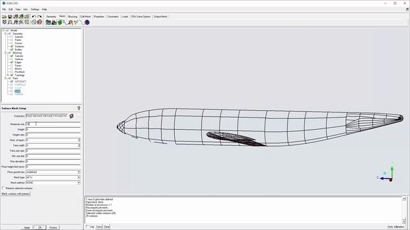The width and height of the screenshot is (410, 230).
Task: Open the Prism growth law dropdown
Action: tap(78, 172)
